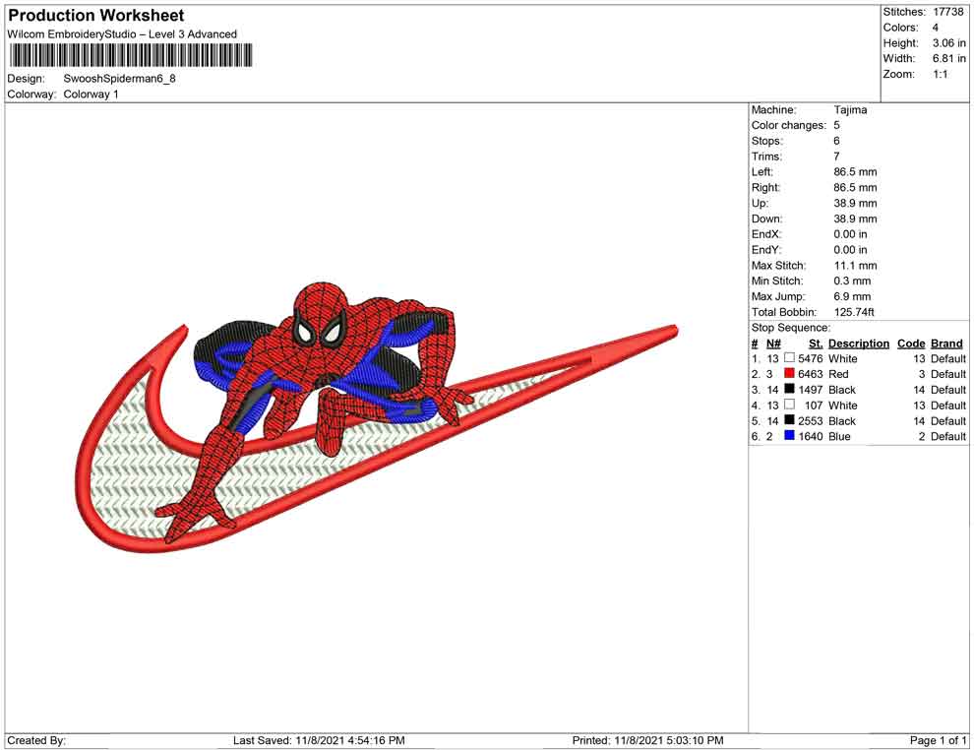Image resolution: width=974 pixels, height=750 pixels.
Task: Click the black swatch in row 3
Action: coord(789,389)
